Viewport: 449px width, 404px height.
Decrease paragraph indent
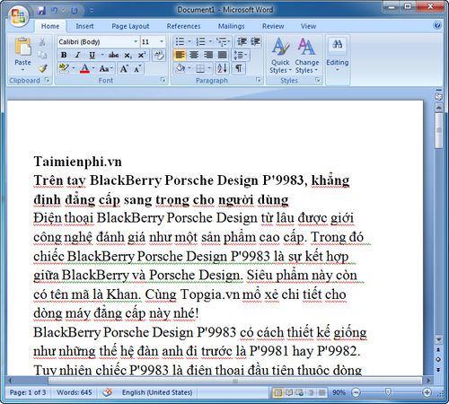[242, 41]
